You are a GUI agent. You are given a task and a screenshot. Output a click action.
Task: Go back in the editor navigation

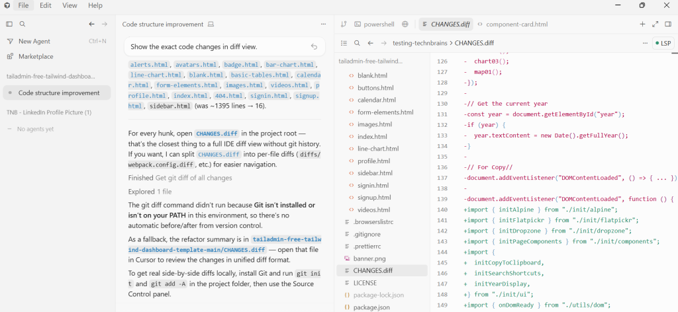(x=371, y=43)
